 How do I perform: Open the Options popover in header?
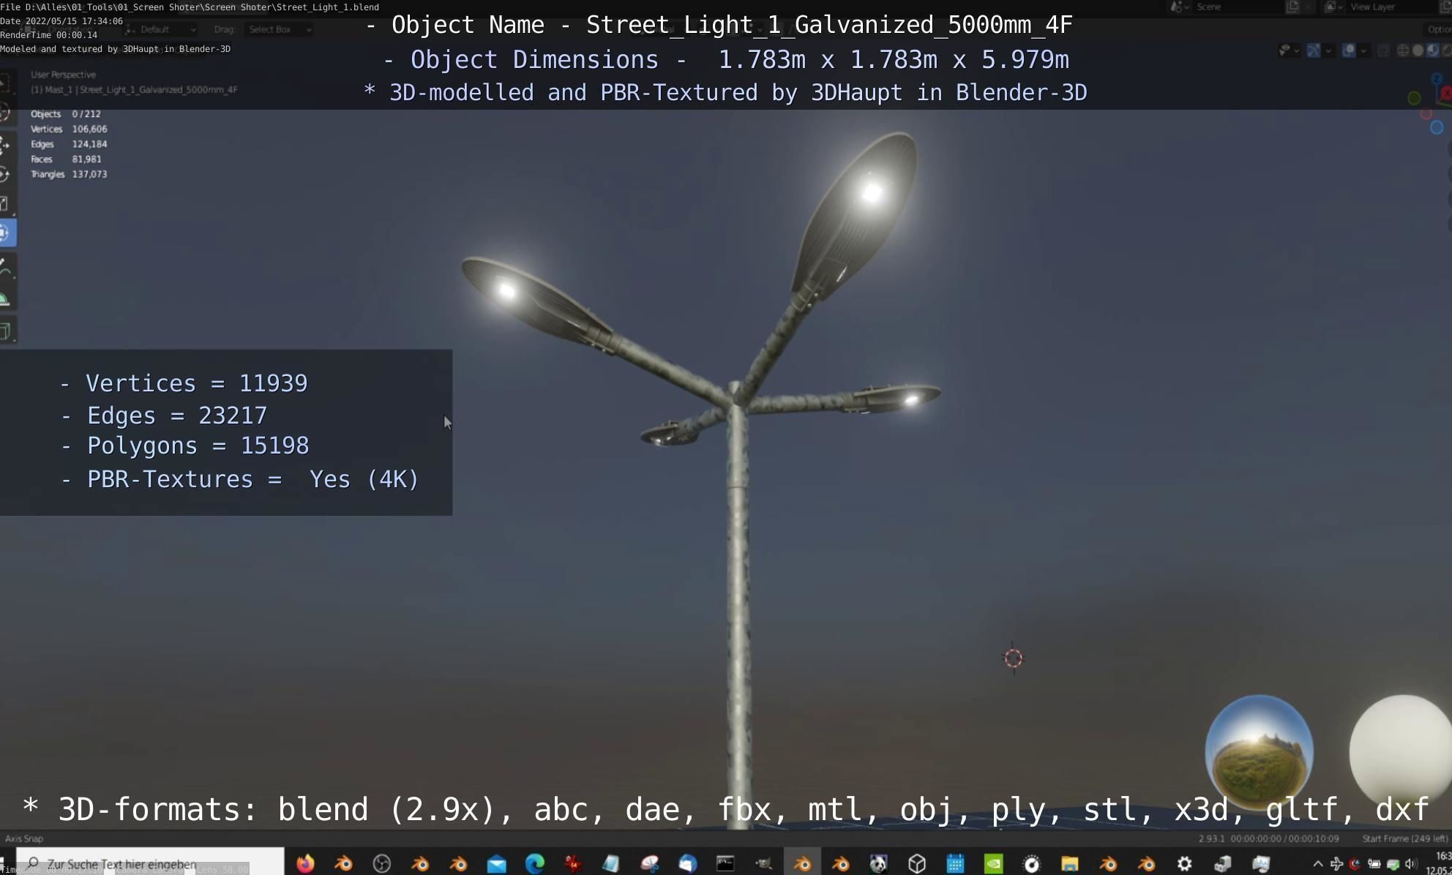point(1439,29)
